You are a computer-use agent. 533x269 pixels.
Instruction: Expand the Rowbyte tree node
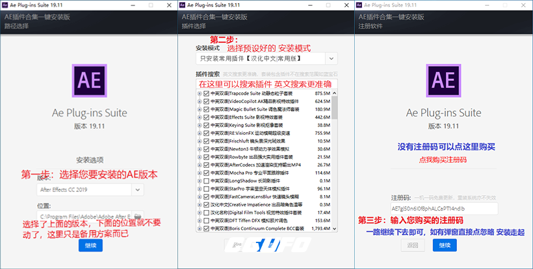pyautogui.click(x=200, y=158)
